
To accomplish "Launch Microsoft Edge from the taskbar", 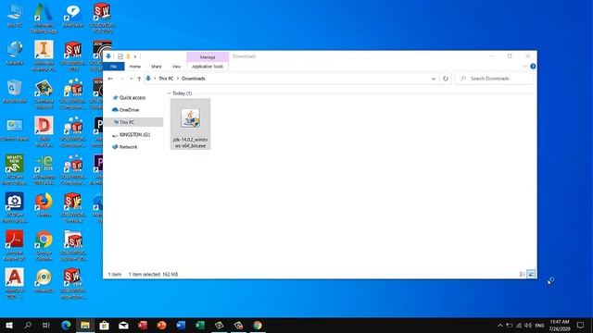I will 66,325.
